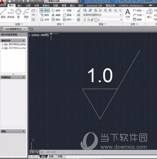The width and height of the screenshot is (157, 159).
Task: Toggle layer lock padlock icon
Action: click(x=92, y=20)
